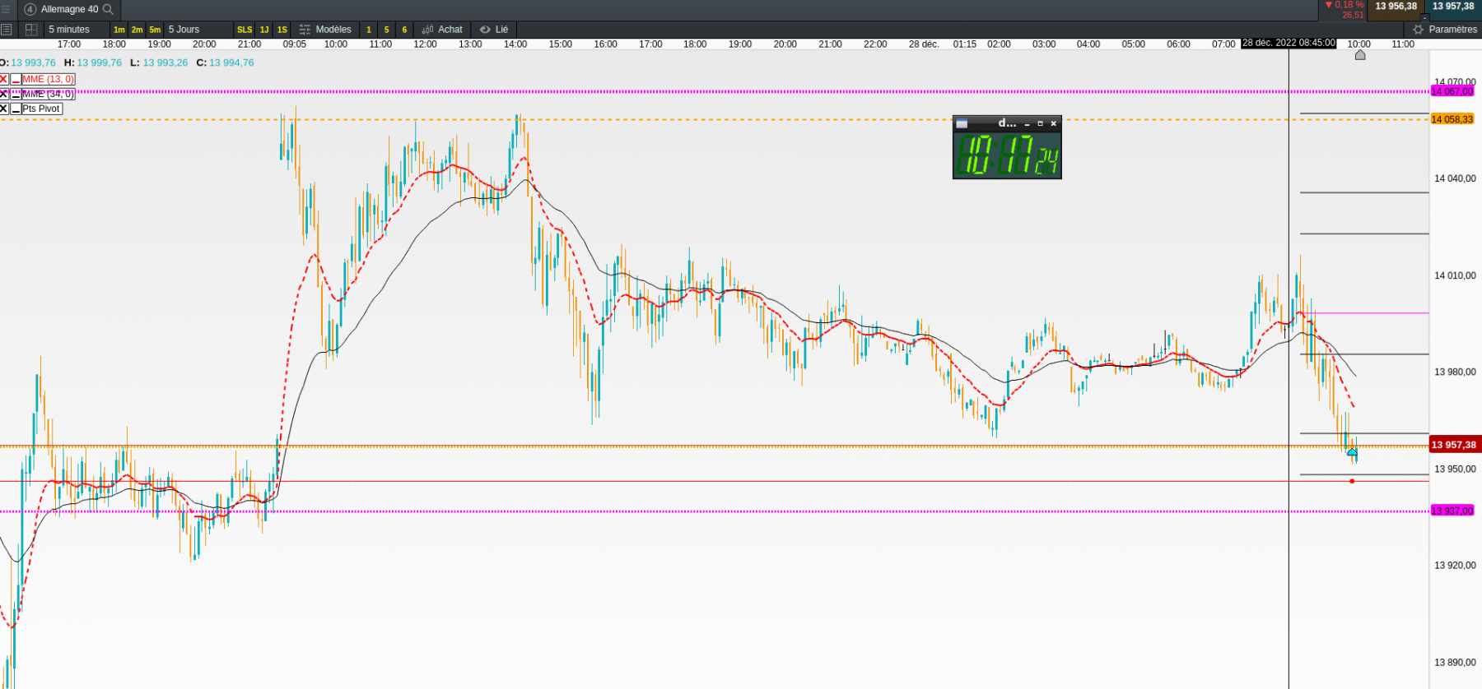This screenshot has width=1482, height=689.
Task: Close the digital clock widget
Action: pyautogui.click(x=1053, y=123)
